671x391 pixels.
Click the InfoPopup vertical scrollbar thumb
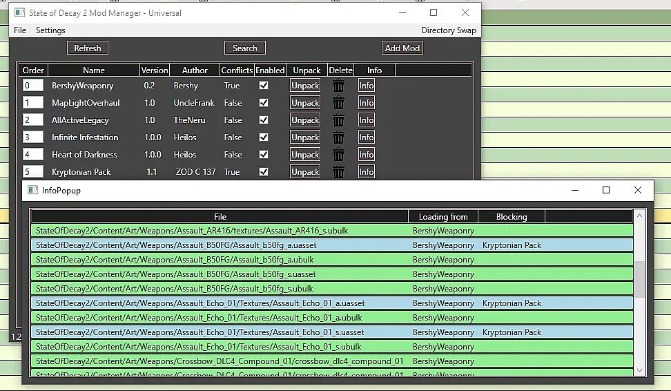(x=639, y=279)
